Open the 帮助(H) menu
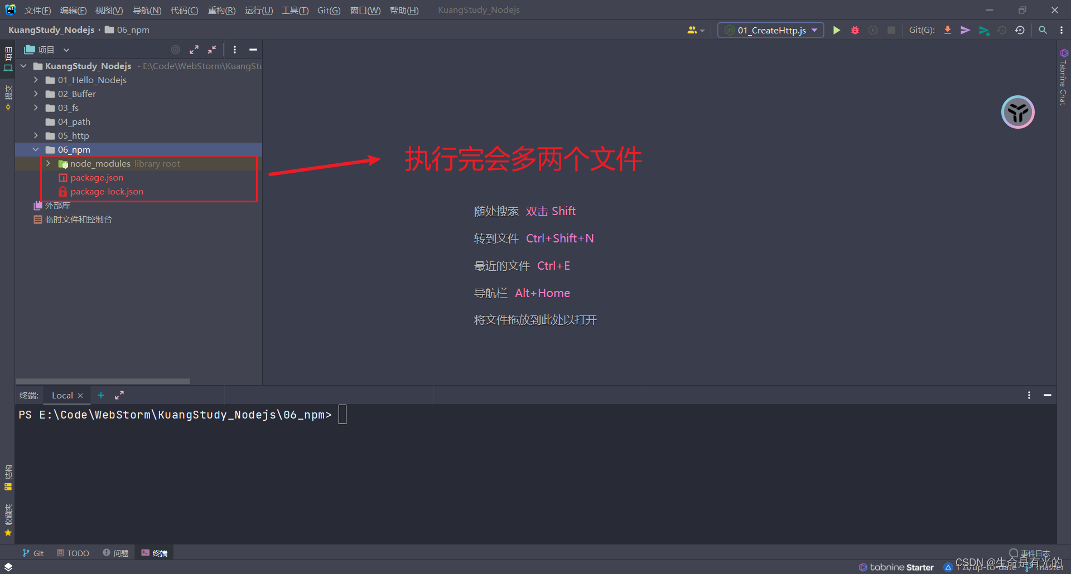The height and width of the screenshot is (574, 1071). tap(404, 10)
